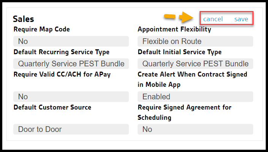Save the Sales settings
Screen dimensions: 268x152
(241, 19)
